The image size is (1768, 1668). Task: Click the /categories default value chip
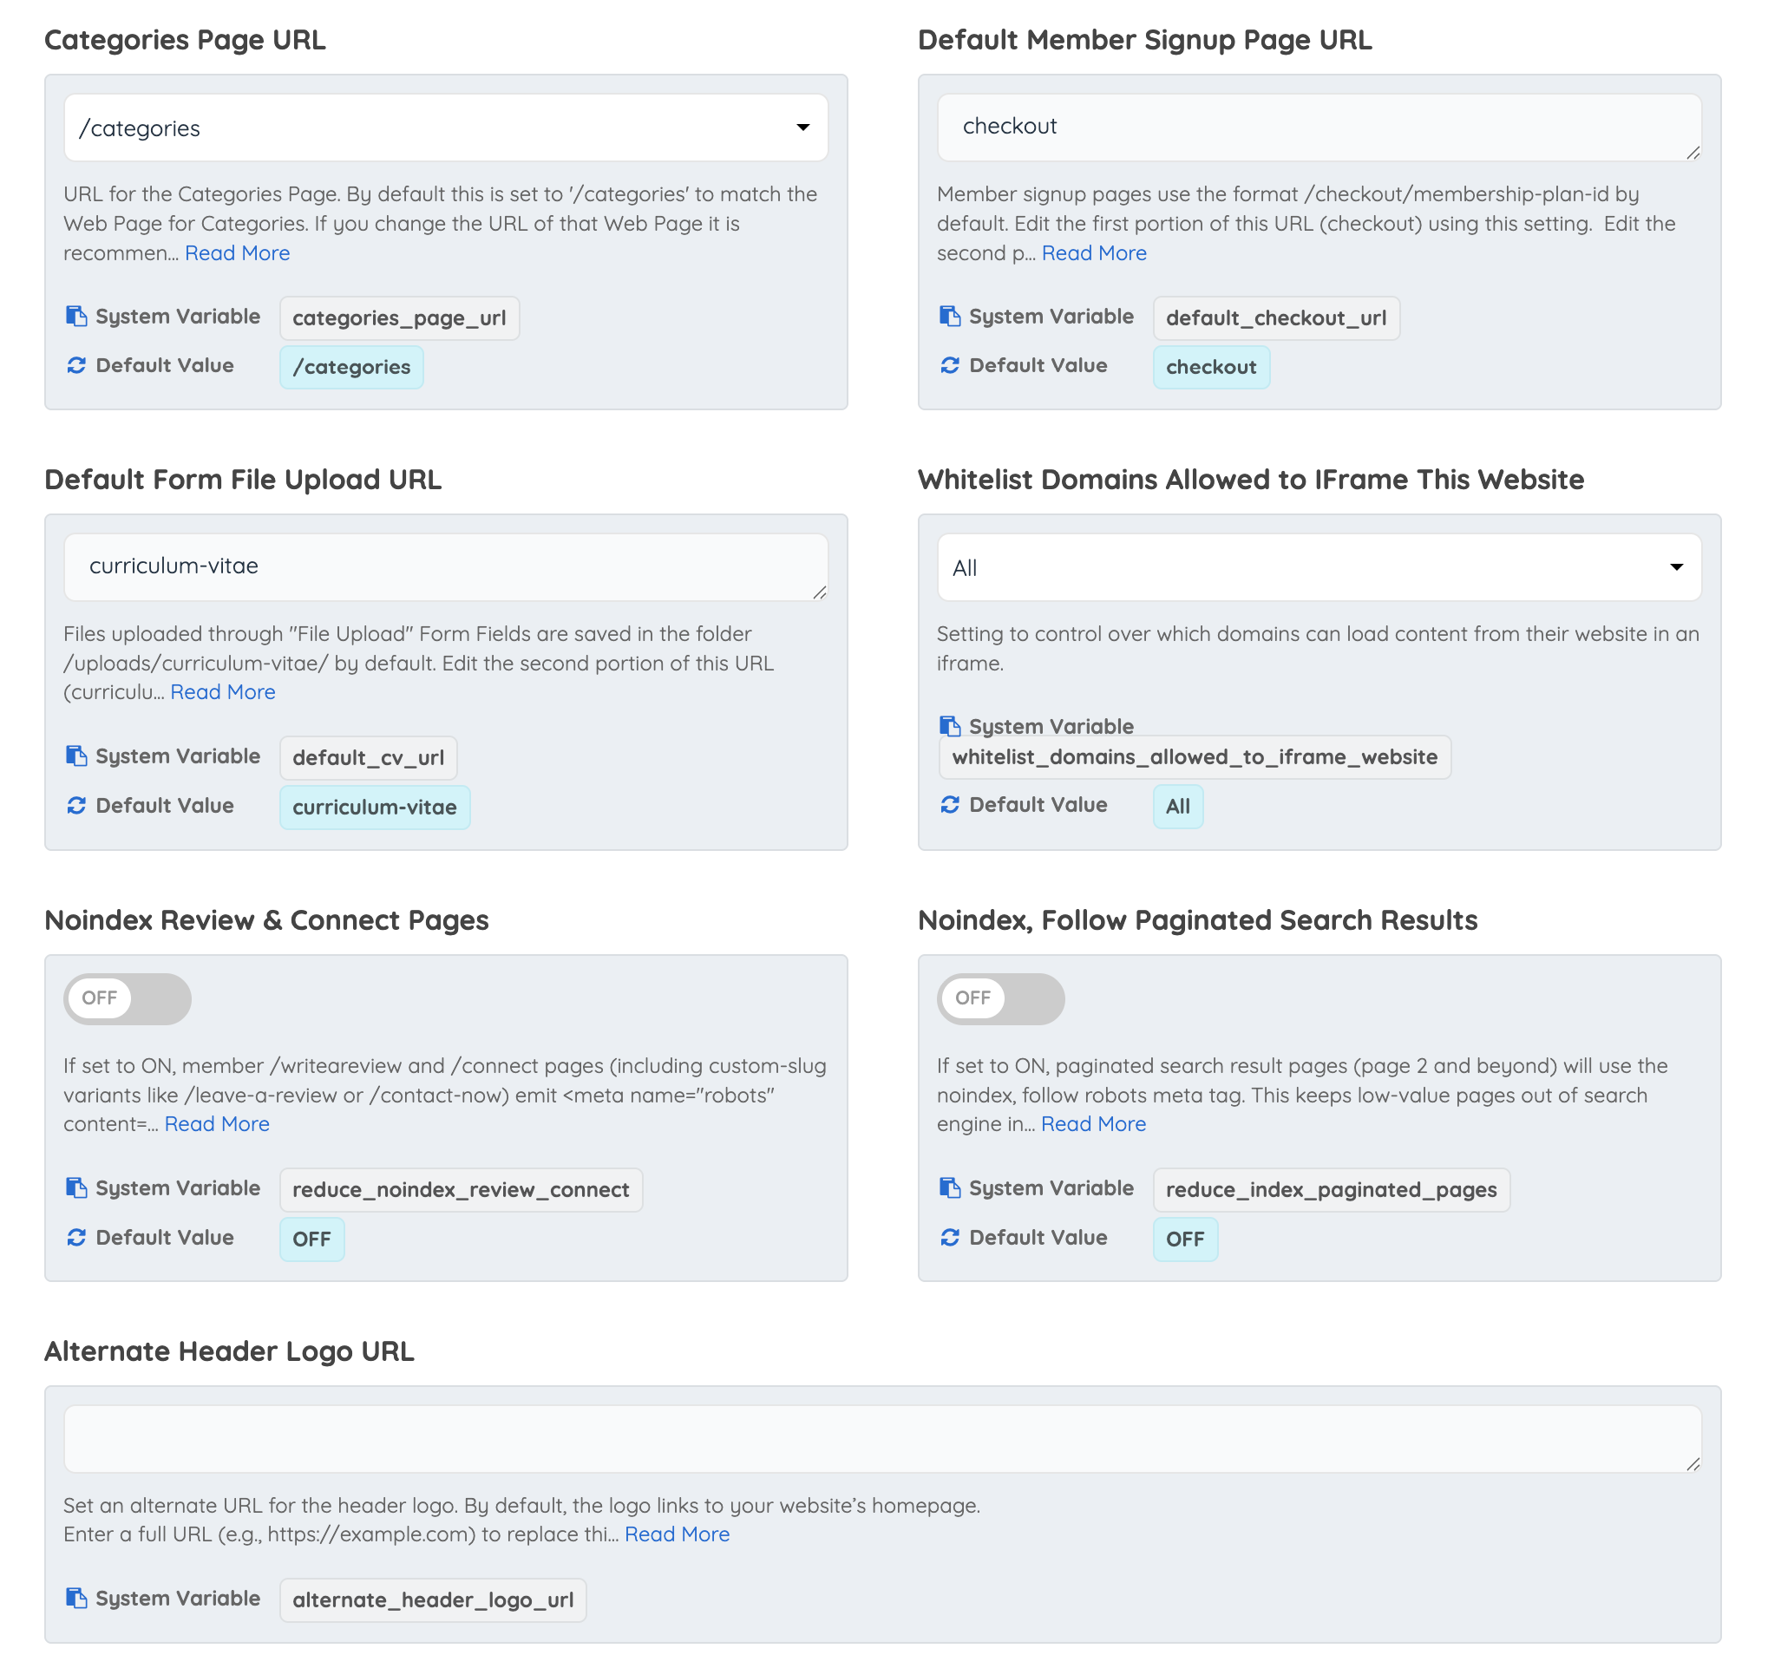(351, 367)
